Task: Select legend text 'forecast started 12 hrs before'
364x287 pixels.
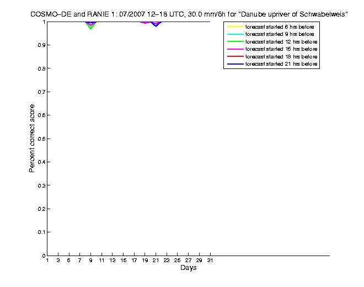Action: 281,41
